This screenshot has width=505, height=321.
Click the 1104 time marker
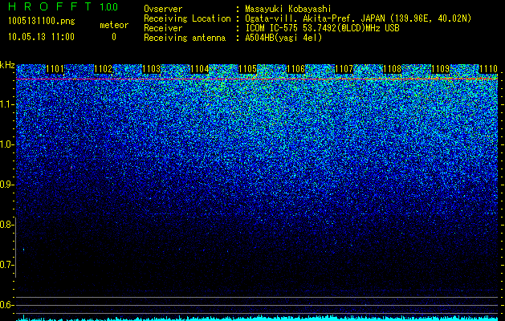coord(199,69)
